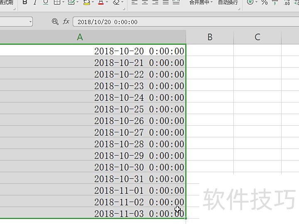Viewport: 299px width, 224px height.
Task: Toggle underline formatting
Action: click(x=46, y=2)
